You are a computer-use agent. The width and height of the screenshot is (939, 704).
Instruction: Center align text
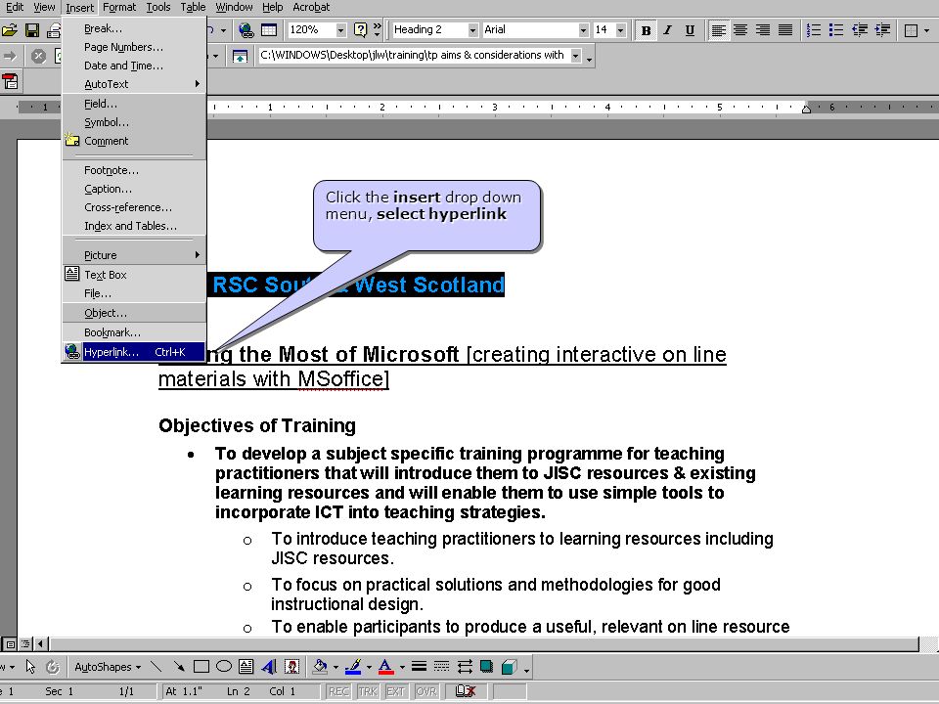pyautogui.click(x=740, y=30)
